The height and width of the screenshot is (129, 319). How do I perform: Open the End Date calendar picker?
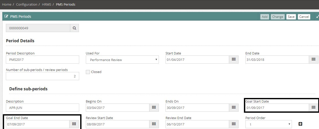pyautogui.click(x=313, y=60)
